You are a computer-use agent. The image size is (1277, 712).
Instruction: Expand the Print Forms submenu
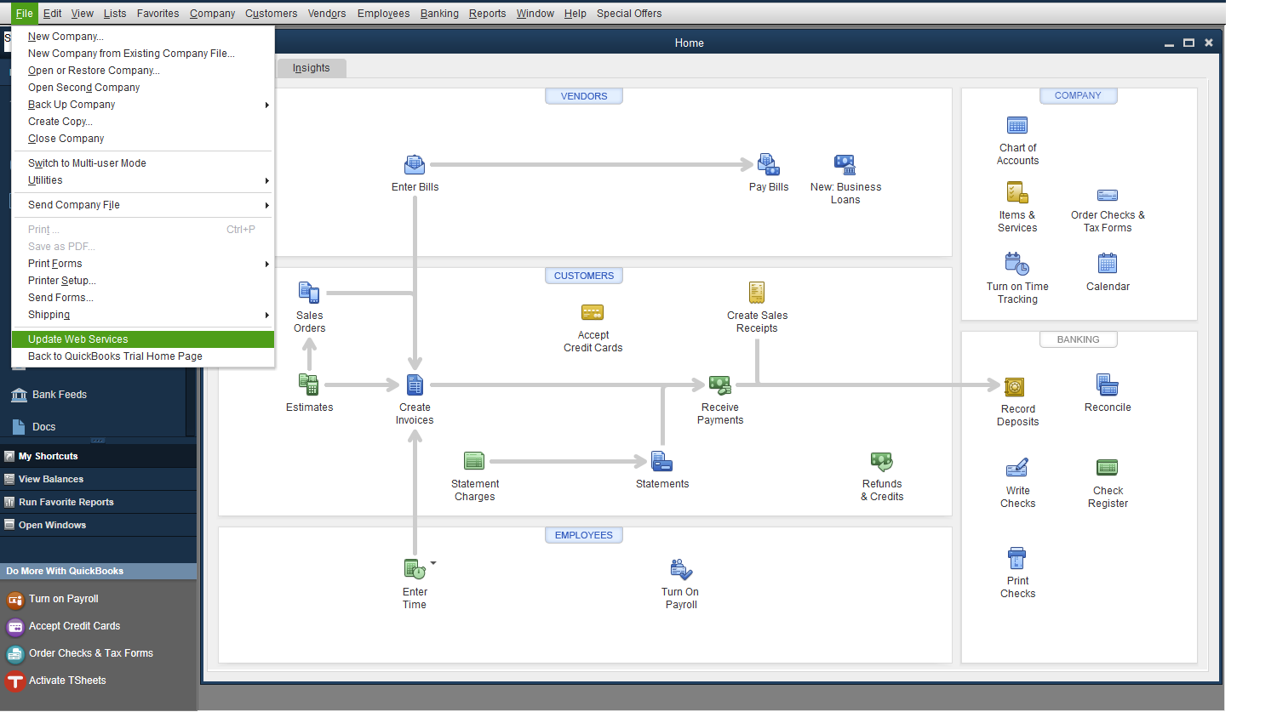(143, 264)
